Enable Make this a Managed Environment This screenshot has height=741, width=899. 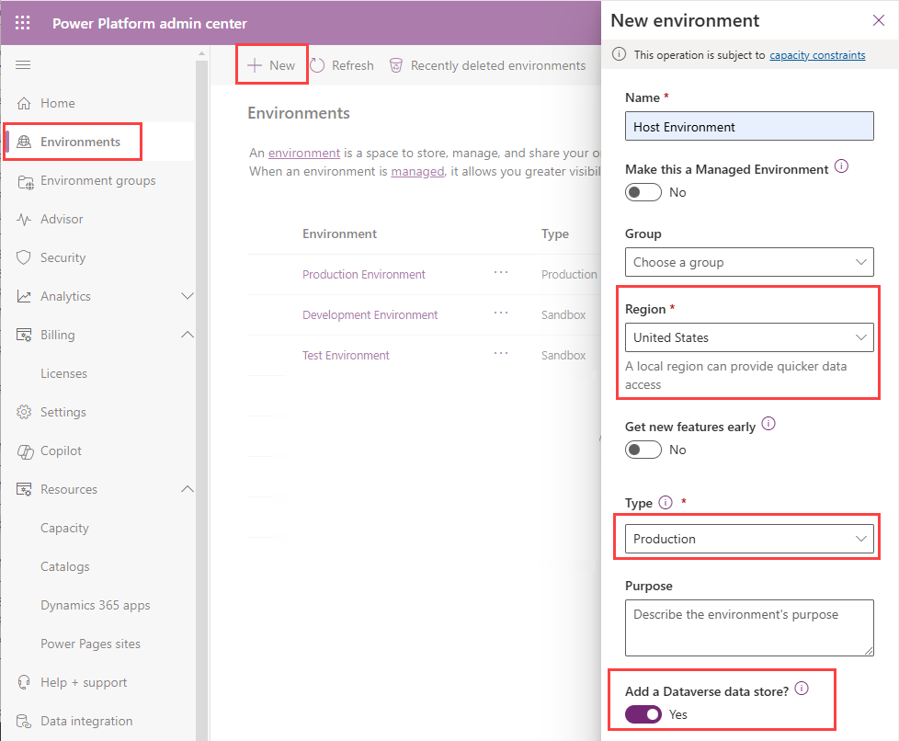click(x=643, y=192)
